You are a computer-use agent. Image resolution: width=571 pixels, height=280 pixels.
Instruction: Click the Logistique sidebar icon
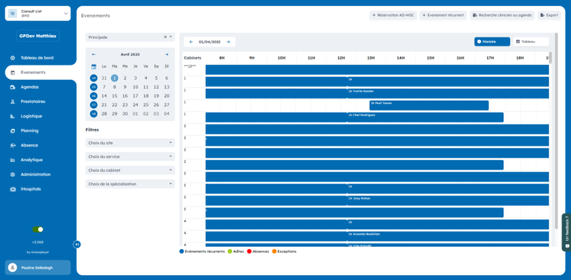point(13,116)
